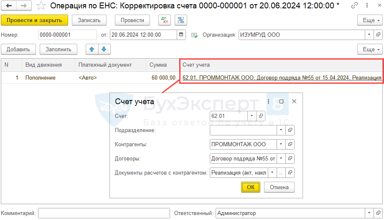Select the 60 000,00 amount cell
The image size is (384, 220).
click(x=163, y=77)
